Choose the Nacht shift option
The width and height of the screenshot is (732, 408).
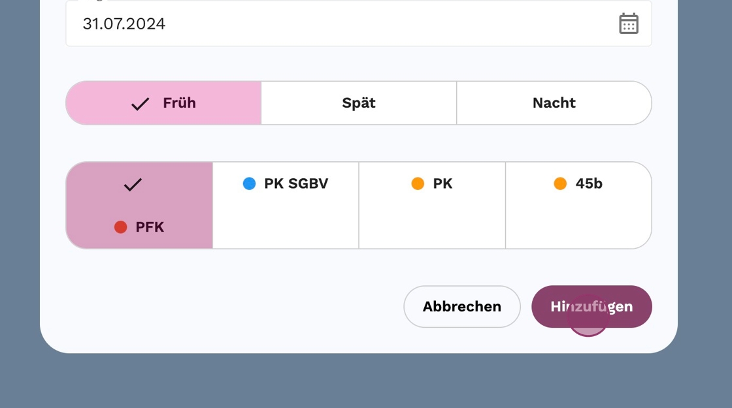[554, 103]
